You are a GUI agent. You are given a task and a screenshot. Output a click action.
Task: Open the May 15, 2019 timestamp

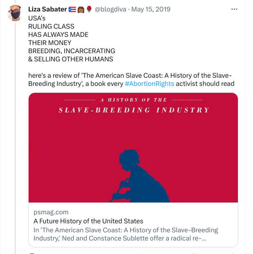151,9
